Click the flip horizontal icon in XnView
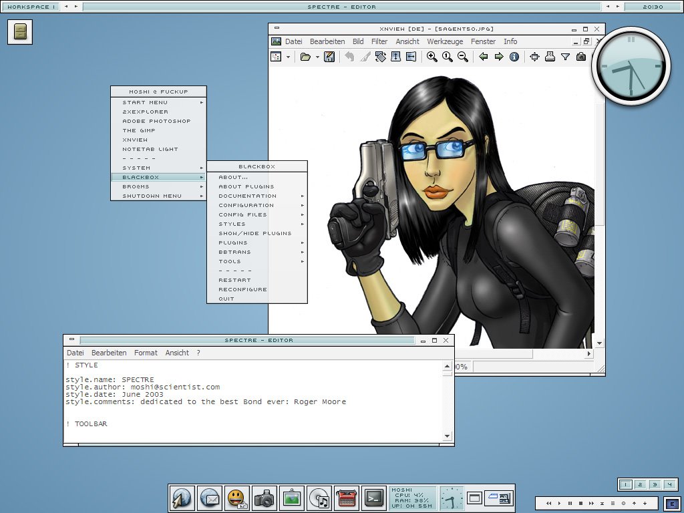The width and height of the screenshot is (684, 513). click(411, 57)
